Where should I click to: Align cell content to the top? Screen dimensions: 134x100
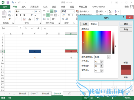click(x=44, y=11)
